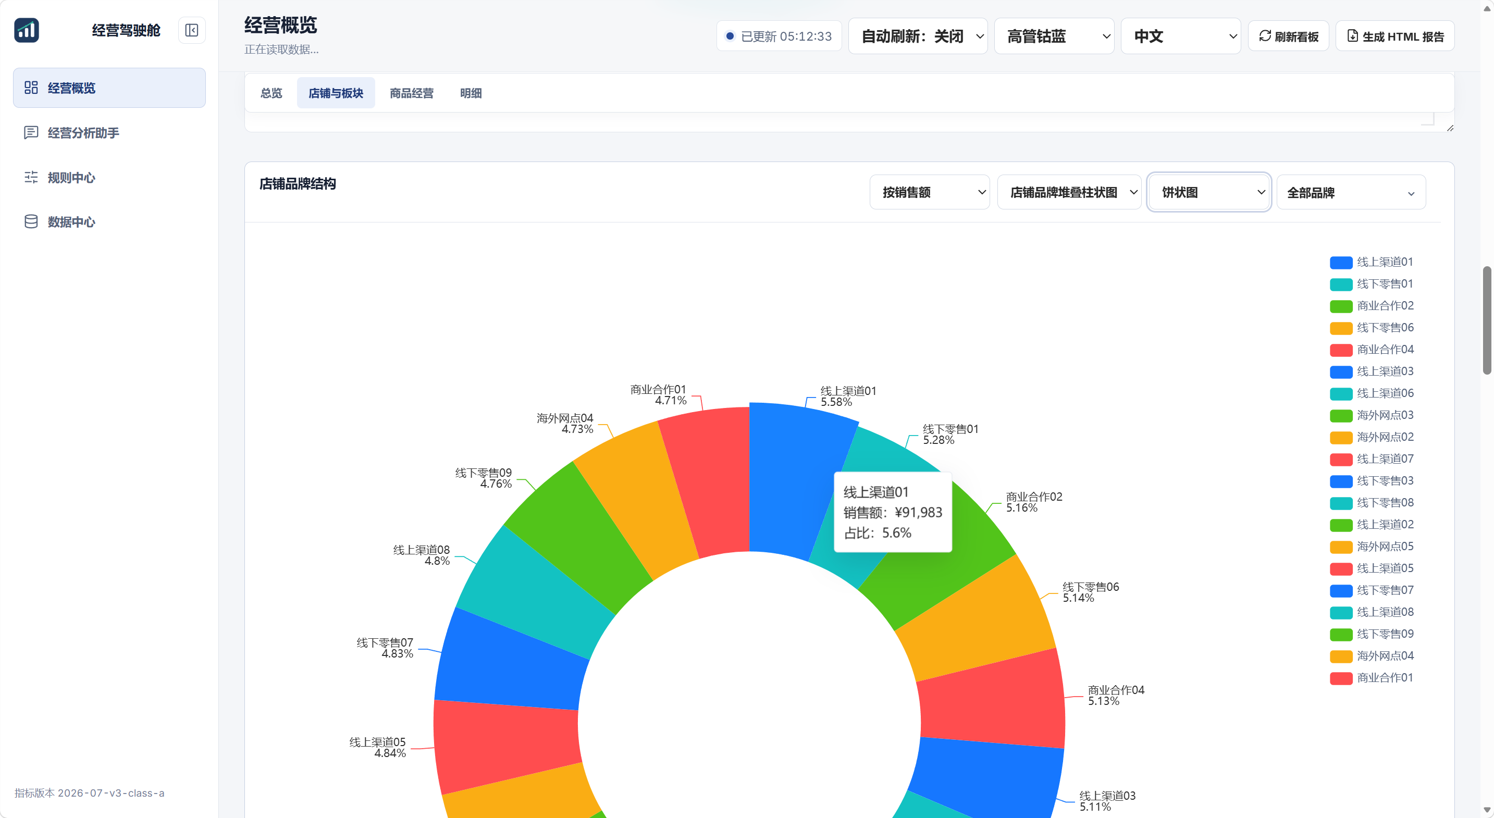Open the 中文 language dropdown

1181,36
